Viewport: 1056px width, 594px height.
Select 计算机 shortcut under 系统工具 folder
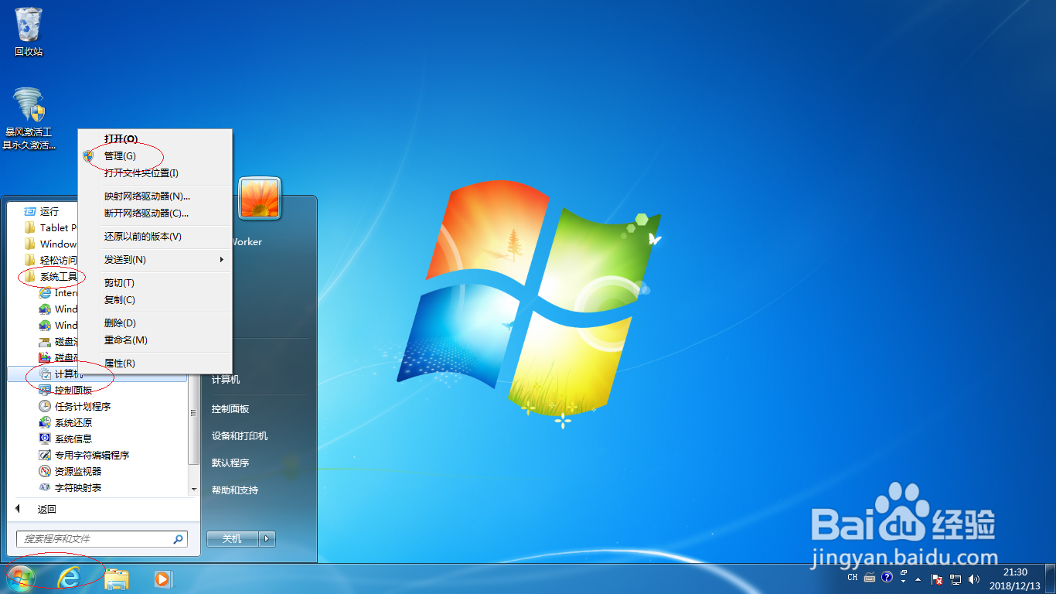click(97, 374)
